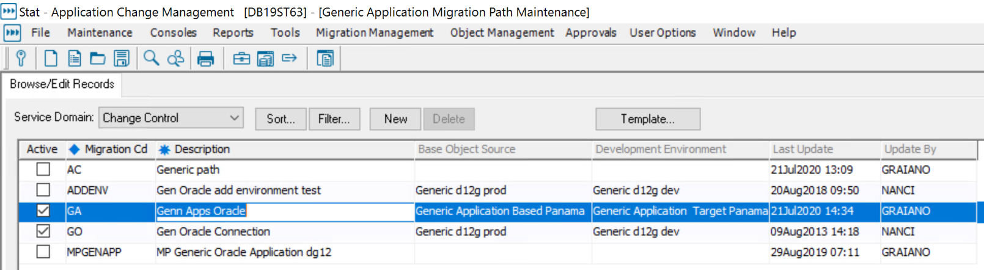Open the folder icon in the toolbar
984x270 pixels.
pos(98,59)
